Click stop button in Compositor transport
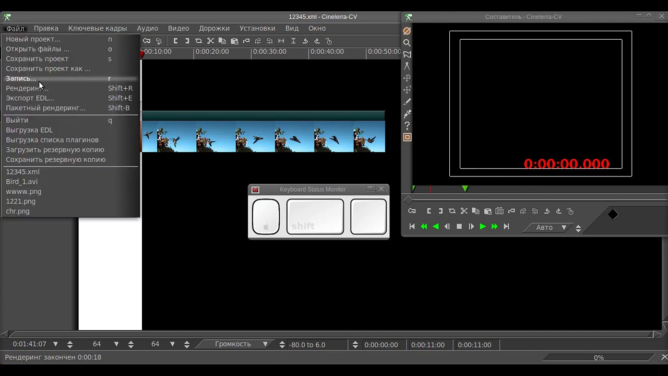668x376 pixels. [459, 227]
